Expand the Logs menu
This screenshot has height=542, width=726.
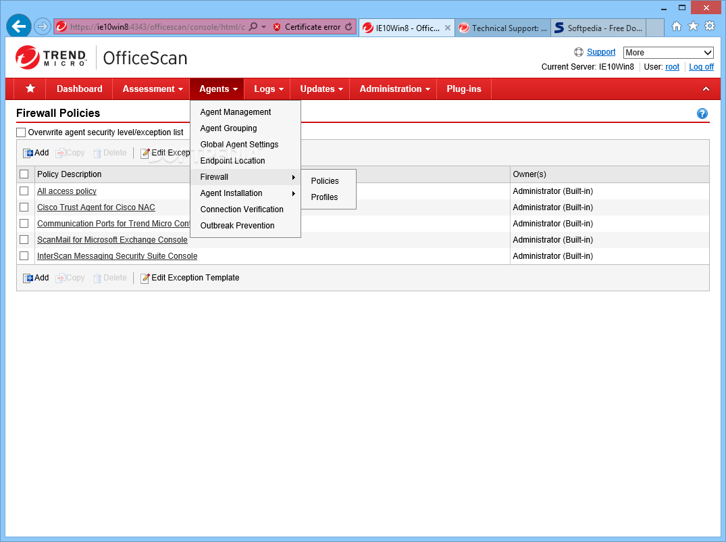269,89
